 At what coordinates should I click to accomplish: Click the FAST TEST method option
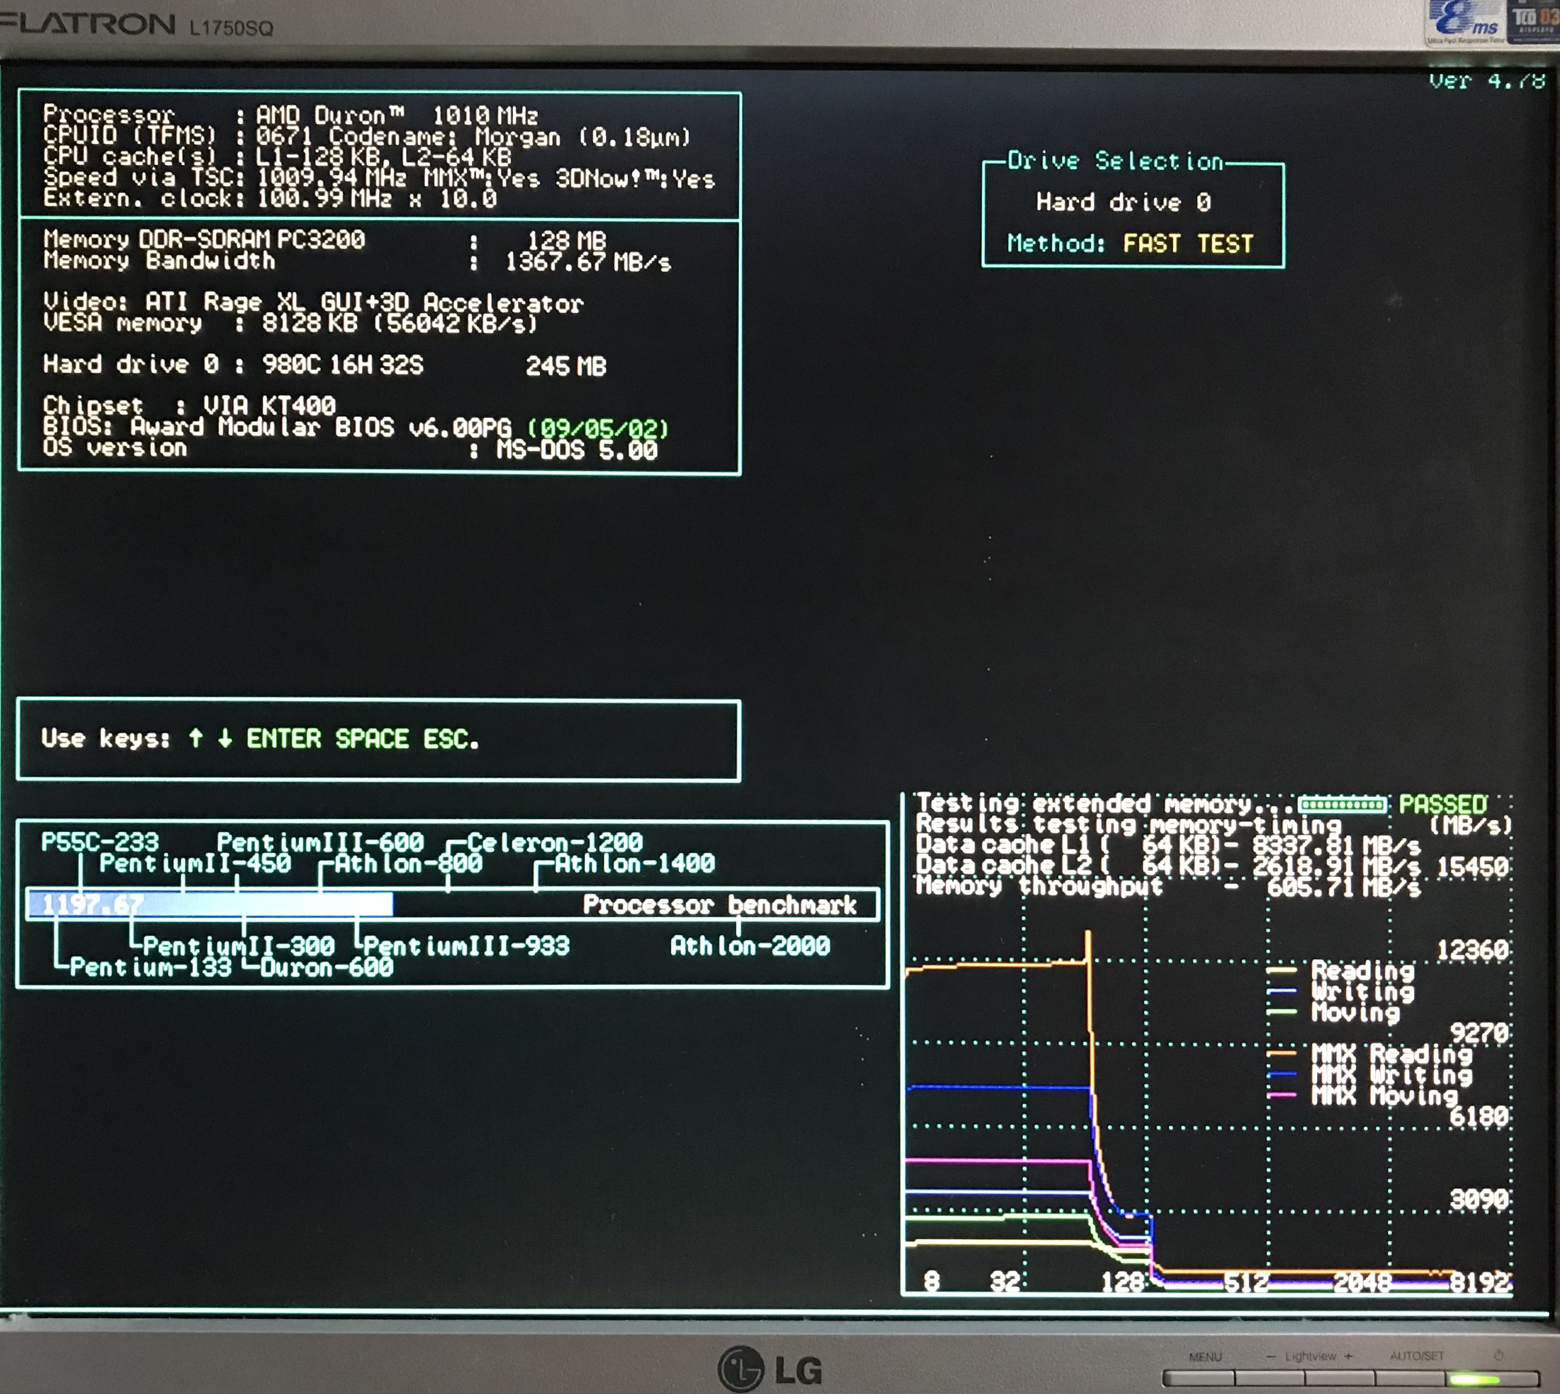click(1187, 244)
